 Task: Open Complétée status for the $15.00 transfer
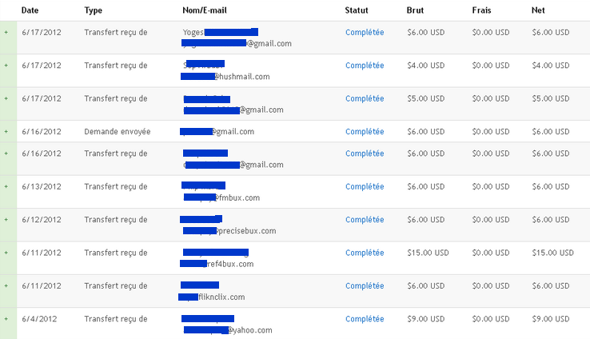[365, 253]
